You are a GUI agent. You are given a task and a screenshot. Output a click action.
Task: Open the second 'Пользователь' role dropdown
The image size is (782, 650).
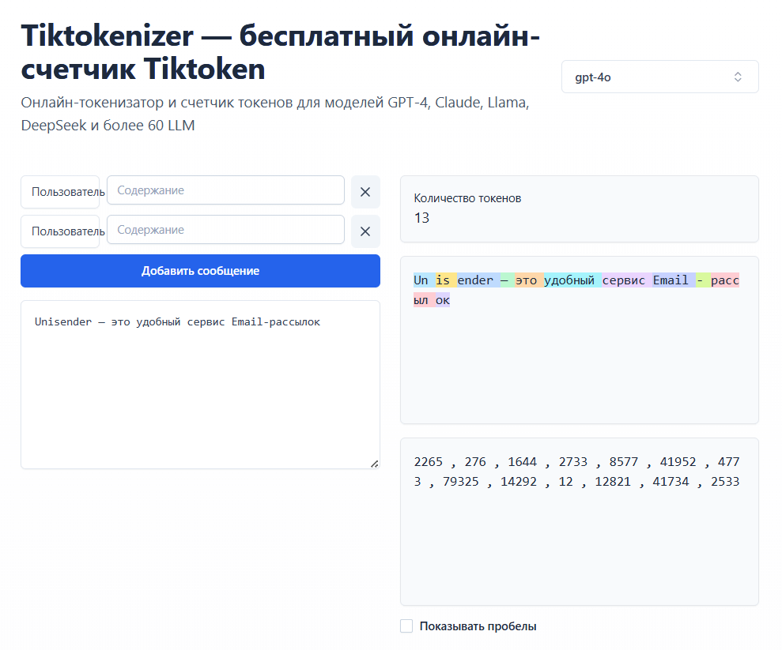(60, 231)
